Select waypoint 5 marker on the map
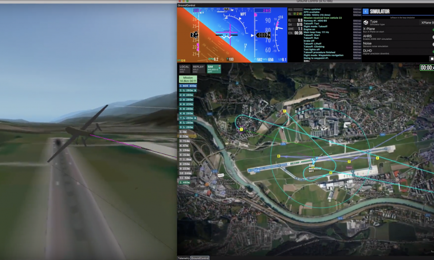Image resolution: width=434 pixels, height=260 pixels. [x=284, y=111]
